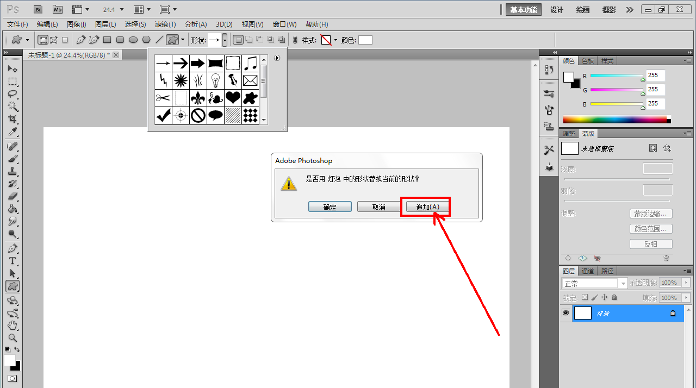This screenshot has width=696, height=388.
Task: Open shape picker flyout menu arrow
Action: coord(277,58)
